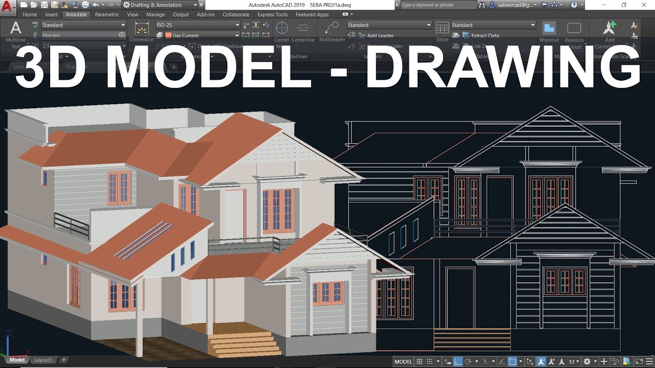Click the Extract Data button
Image resolution: width=655 pixels, height=368 pixels.
481,36
